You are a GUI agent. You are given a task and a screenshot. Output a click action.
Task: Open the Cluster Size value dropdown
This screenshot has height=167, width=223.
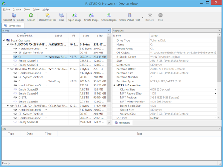[x=215, y=89]
